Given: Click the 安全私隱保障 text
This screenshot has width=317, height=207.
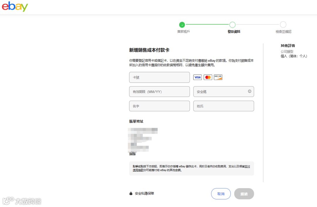Looking at the screenshot, I should pos(144,193).
